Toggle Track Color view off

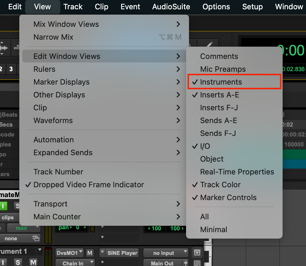tap(220, 185)
